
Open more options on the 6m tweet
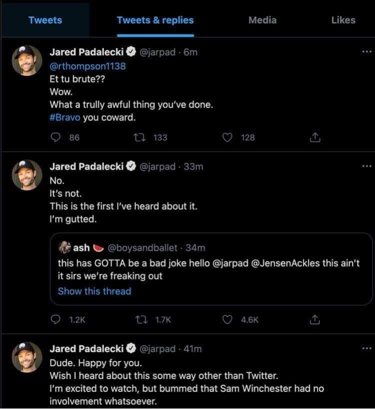pos(366,52)
